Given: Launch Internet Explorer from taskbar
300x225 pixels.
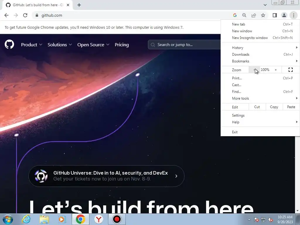Looking at the screenshot, I should coord(26,219).
